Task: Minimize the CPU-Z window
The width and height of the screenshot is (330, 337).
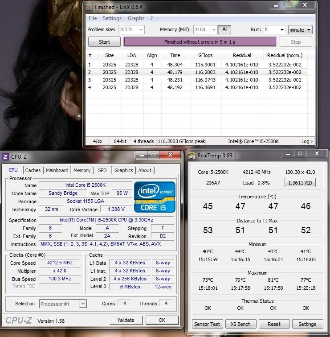Action: pyautogui.click(x=142, y=155)
